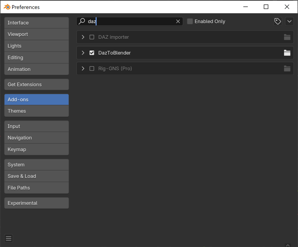
Task: Go to the Get Extensions section
Action: tap(36, 84)
